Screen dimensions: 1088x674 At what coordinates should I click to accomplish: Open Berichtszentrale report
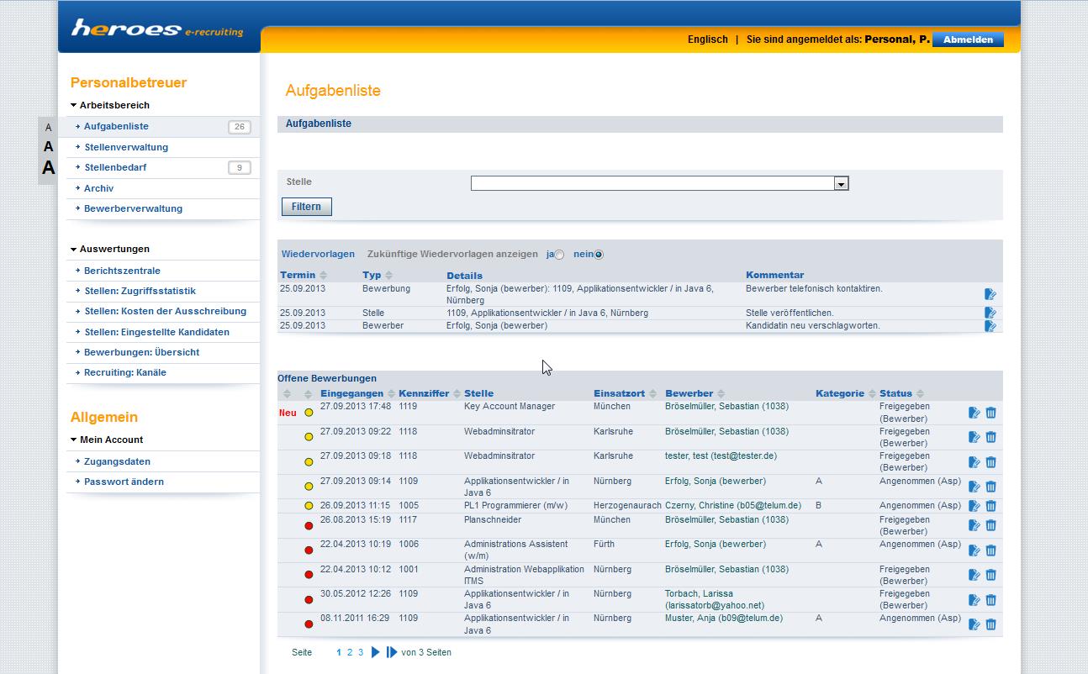(x=122, y=271)
